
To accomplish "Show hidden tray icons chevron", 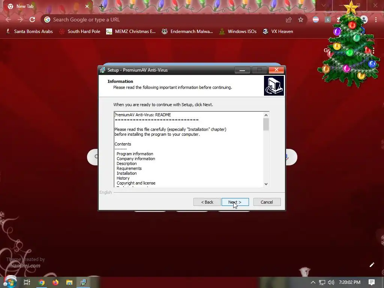I will coord(313,282).
